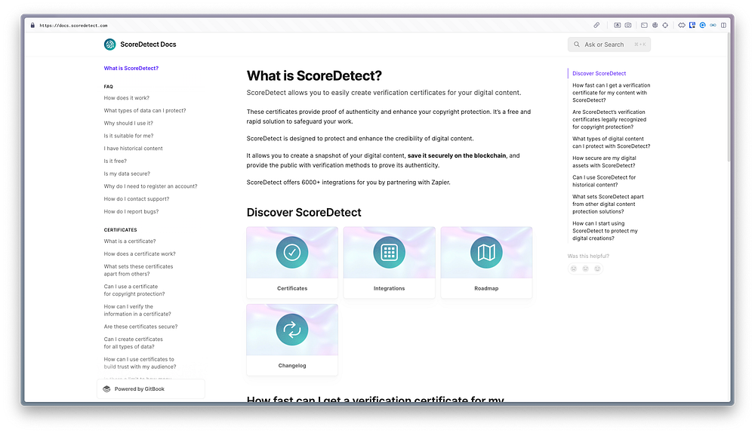The width and height of the screenshot is (755, 433).
Task: Open the Integrations card
Action: click(389, 263)
